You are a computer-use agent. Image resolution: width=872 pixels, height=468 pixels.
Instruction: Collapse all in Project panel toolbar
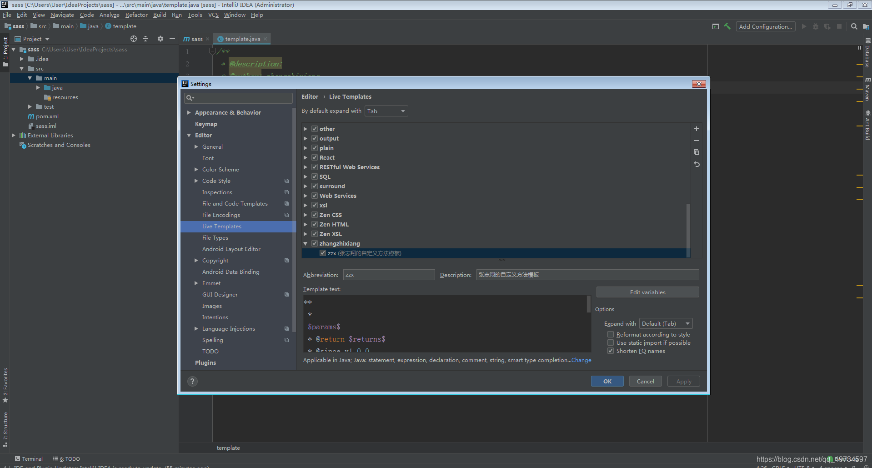[145, 39]
